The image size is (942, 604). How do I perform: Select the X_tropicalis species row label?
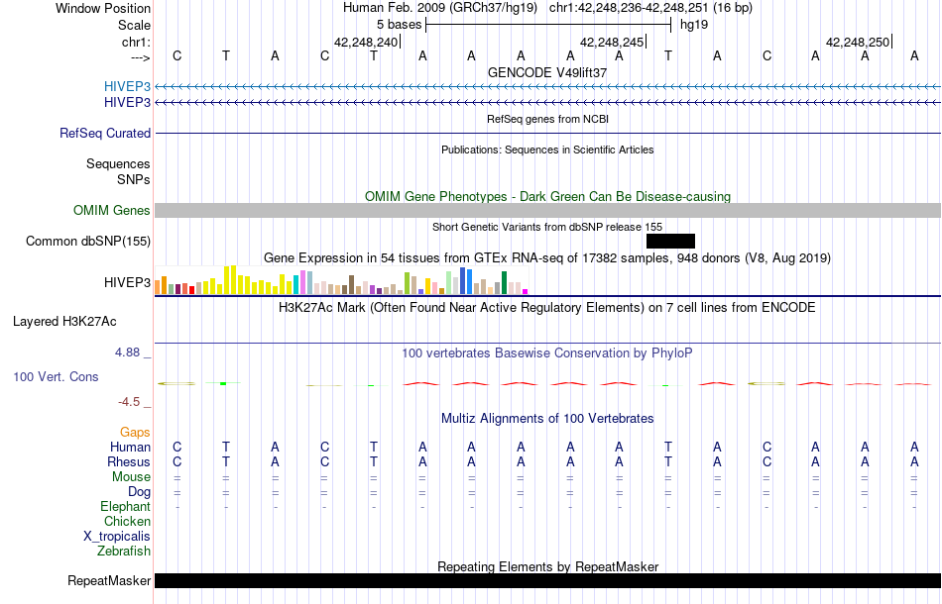[117, 537]
